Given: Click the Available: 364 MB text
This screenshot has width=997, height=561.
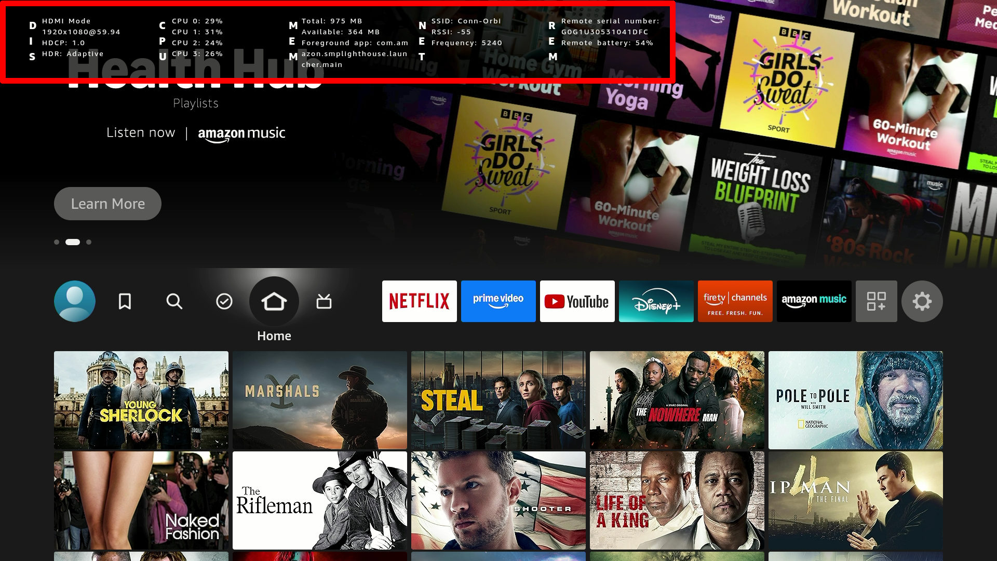Looking at the screenshot, I should point(341,32).
